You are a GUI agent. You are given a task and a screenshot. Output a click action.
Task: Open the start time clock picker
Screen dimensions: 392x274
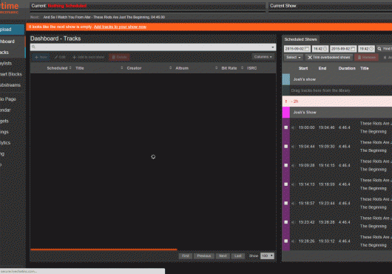coord(325,49)
